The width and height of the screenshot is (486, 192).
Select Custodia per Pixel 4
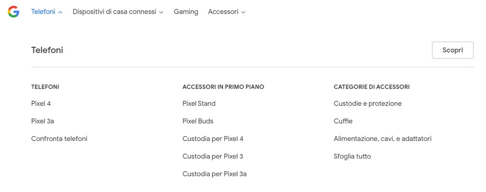tap(213, 139)
